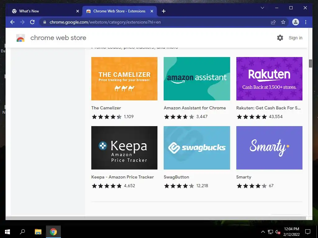318x238 pixels.
Task: Open the Swagbucks thumbnail image
Action: [197, 148]
